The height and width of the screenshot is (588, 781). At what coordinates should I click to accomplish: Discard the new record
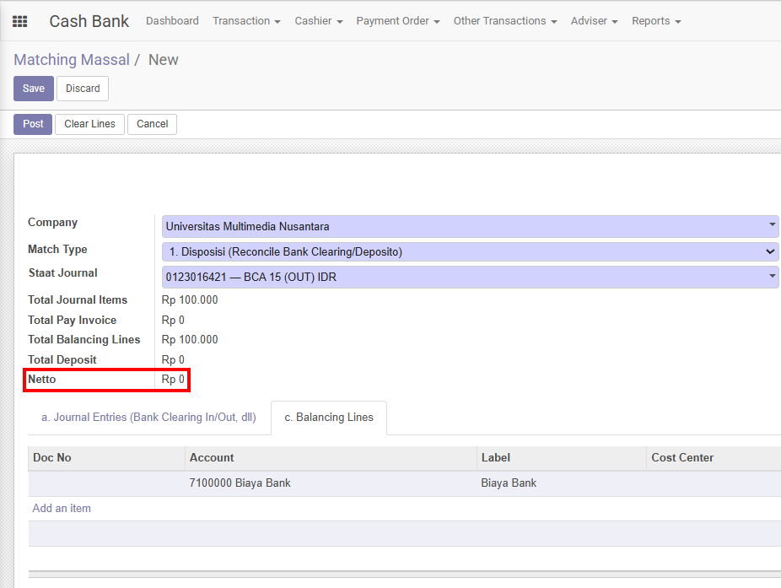83,89
